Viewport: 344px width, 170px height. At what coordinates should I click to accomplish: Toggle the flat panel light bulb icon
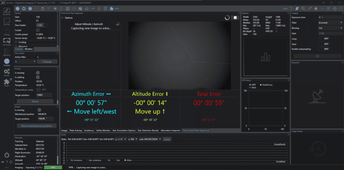[x=99, y=9]
